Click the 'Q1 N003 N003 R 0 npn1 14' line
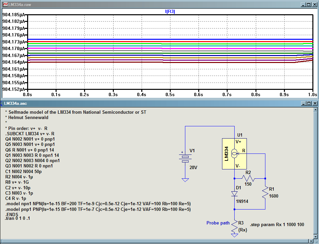The width and height of the screenshot is (319, 244). [32, 155]
